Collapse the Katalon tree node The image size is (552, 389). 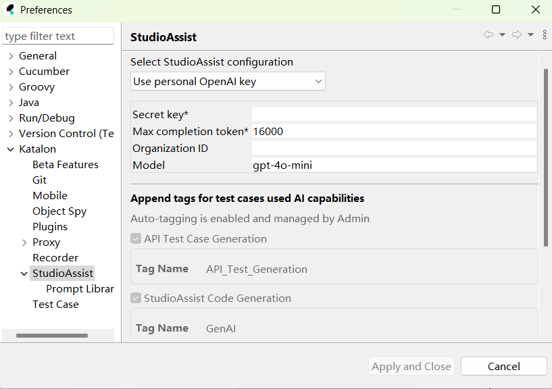11,149
